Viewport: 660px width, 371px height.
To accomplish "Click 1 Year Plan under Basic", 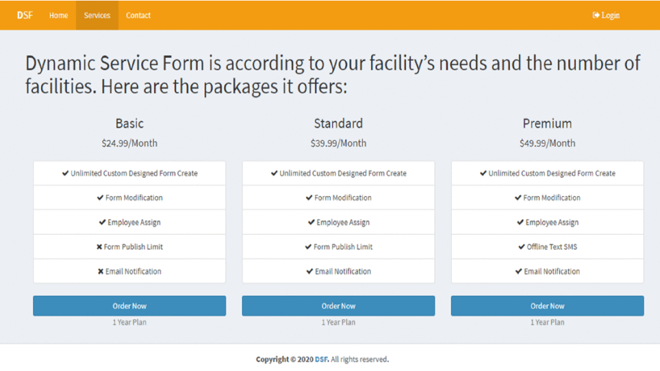I will click(x=130, y=322).
